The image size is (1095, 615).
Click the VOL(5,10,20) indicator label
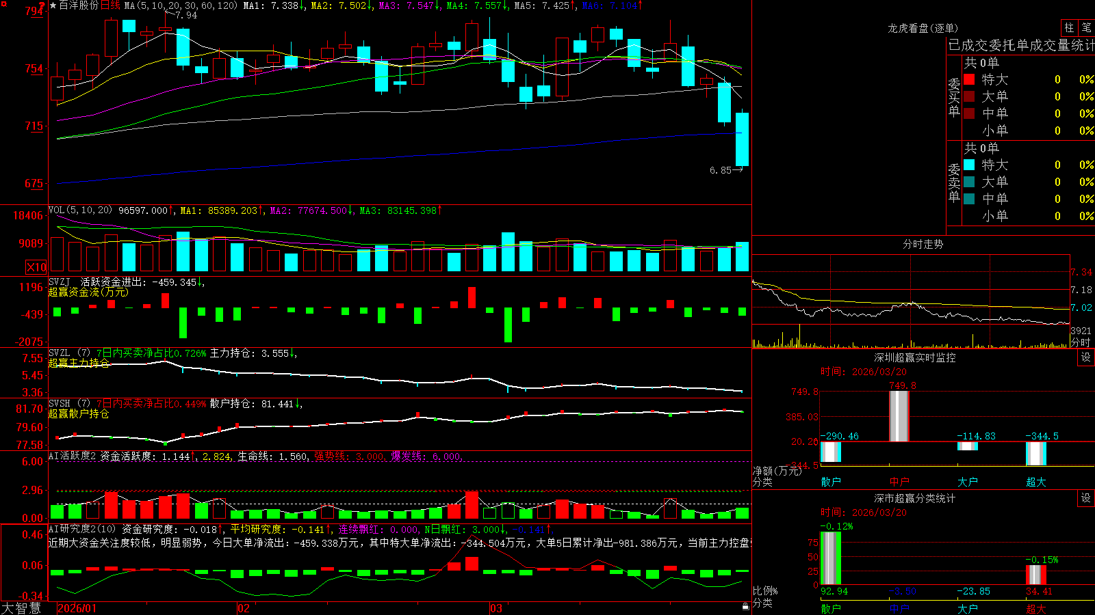[x=80, y=210]
